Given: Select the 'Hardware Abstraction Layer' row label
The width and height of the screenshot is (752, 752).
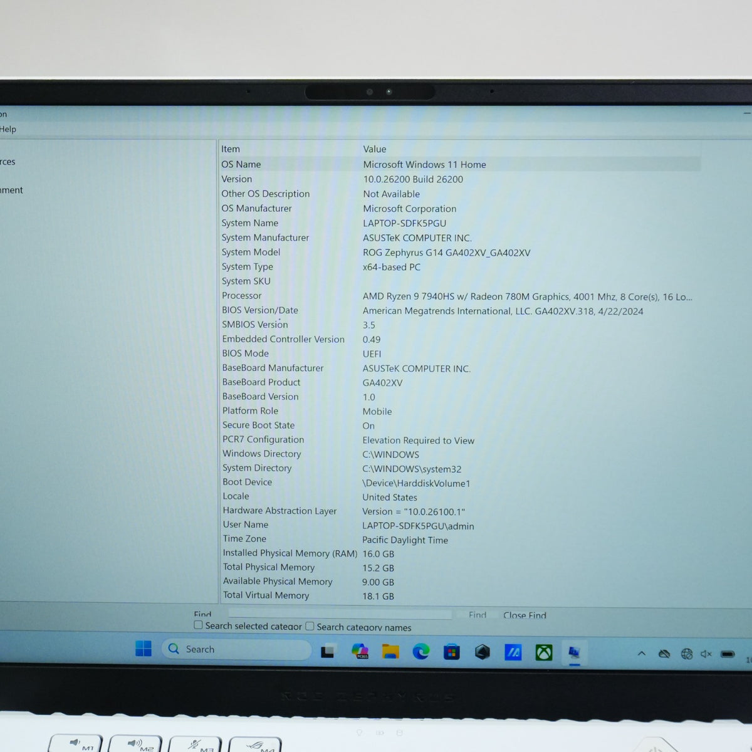Looking at the screenshot, I should click(279, 511).
